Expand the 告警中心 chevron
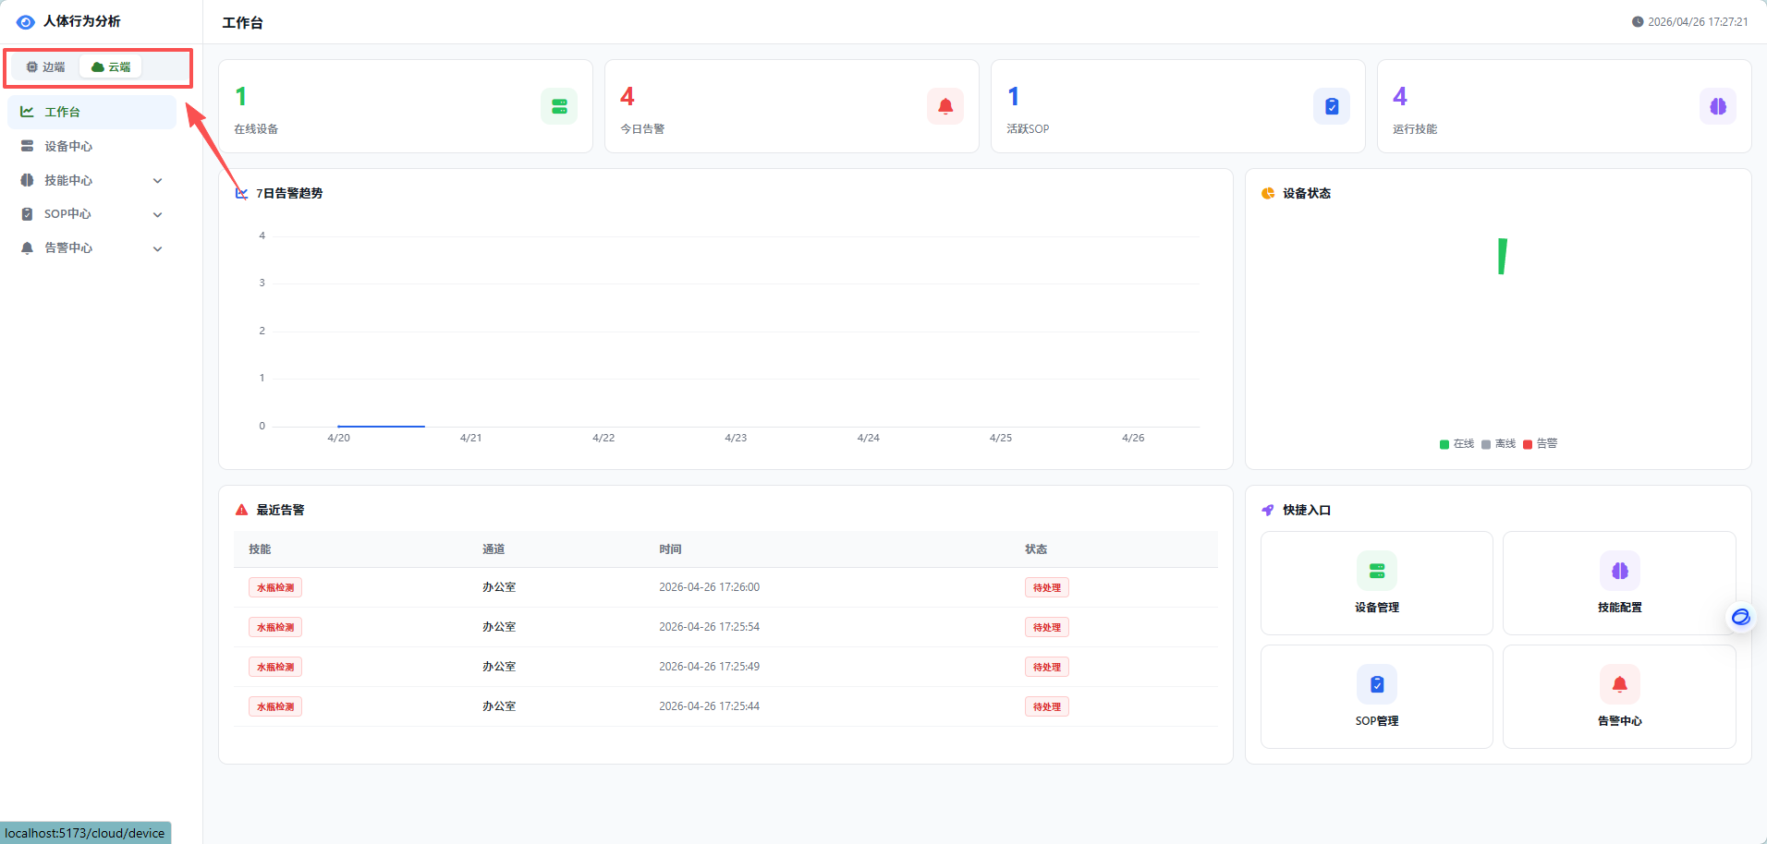 (x=158, y=248)
